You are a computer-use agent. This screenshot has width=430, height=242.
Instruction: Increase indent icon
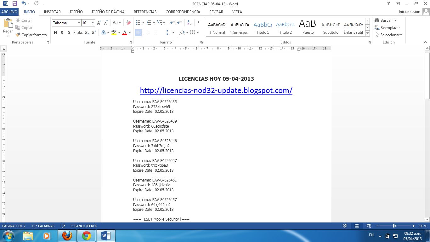180,23
